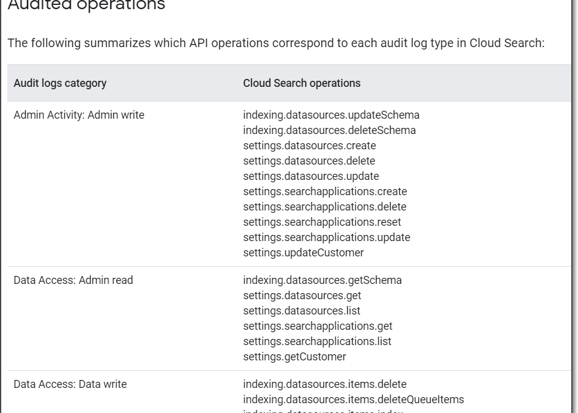Image resolution: width=578 pixels, height=413 pixels.
Task: Click indexing.datasources.items.deleteQueueItems entry
Action: pyautogui.click(x=353, y=400)
